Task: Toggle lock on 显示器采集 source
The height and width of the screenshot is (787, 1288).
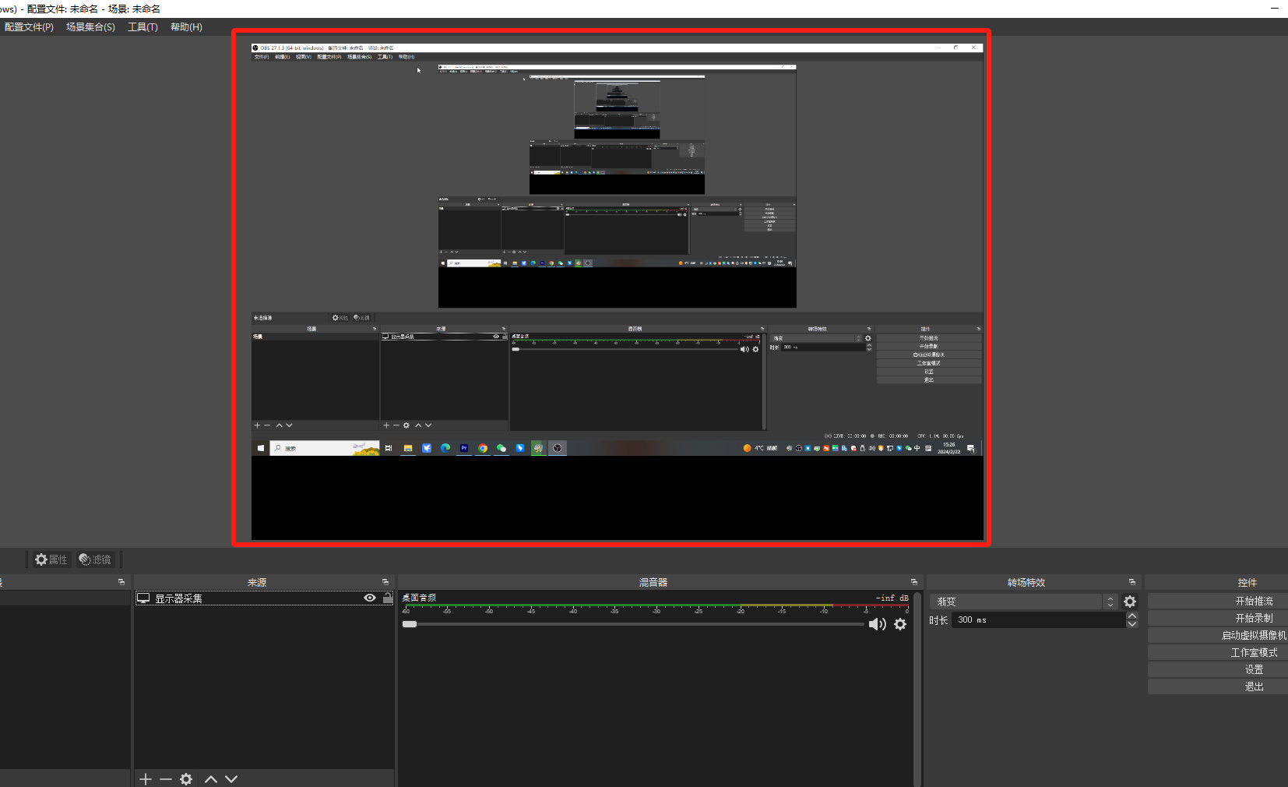Action: pyautogui.click(x=387, y=598)
